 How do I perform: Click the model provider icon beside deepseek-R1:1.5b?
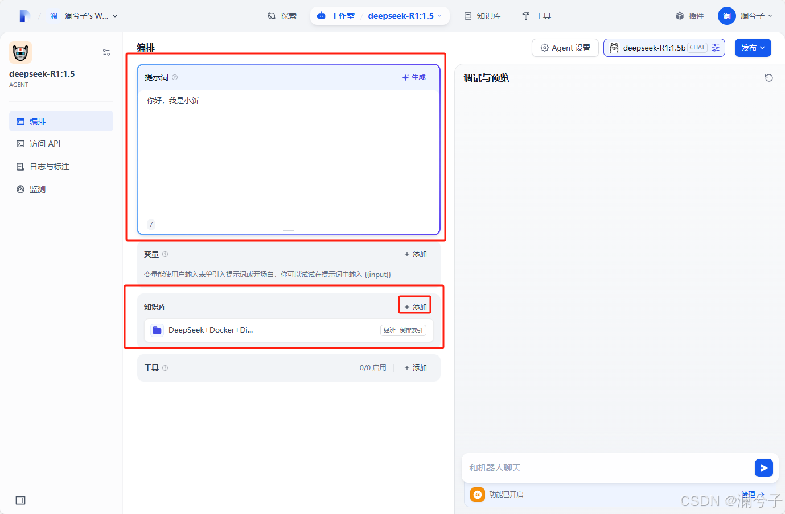click(614, 48)
